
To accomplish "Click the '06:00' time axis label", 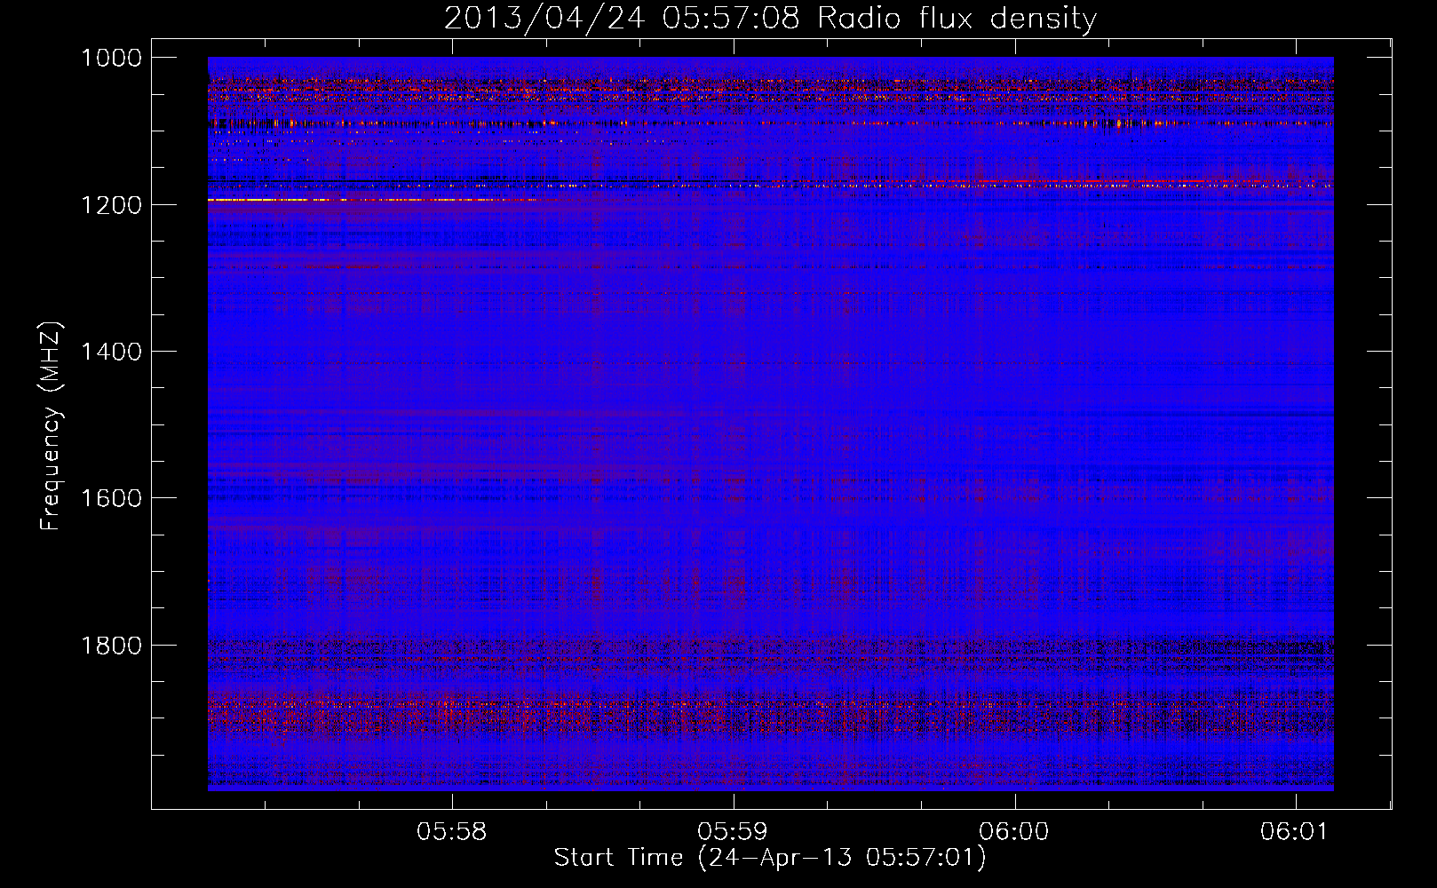I will (1014, 832).
